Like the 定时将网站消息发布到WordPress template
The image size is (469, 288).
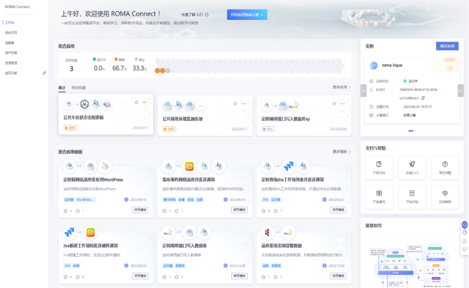78,211
